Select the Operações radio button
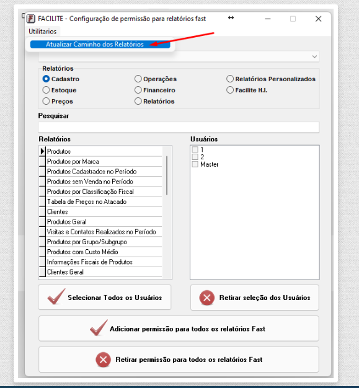This screenshot has width=359, height=388. 138,79
